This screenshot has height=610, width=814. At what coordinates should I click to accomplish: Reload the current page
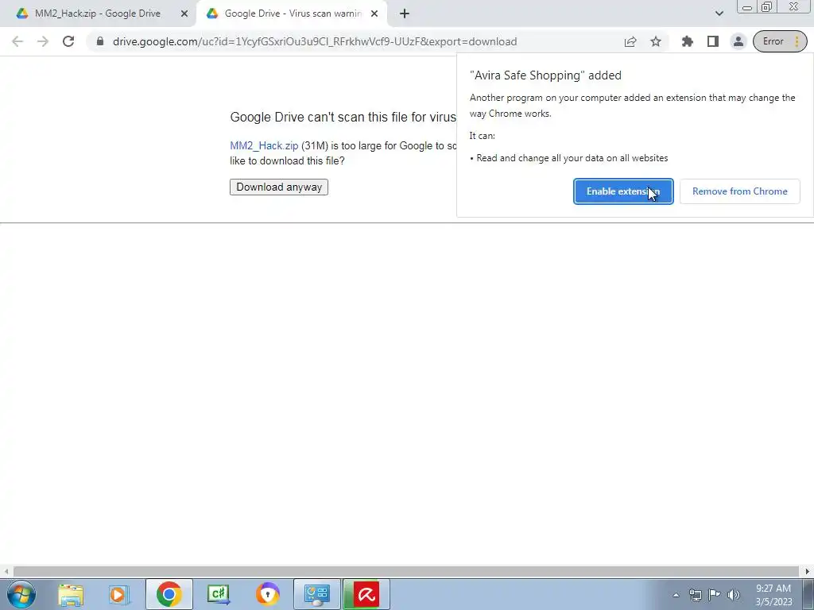pos(68,41)
